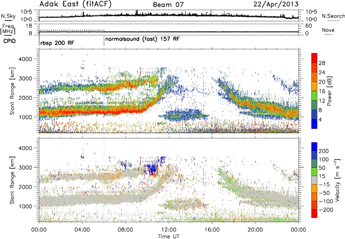This screenshot has height=239, width=345.
Task: Click the '20:00' time axis label
Action: click(255, 230)
